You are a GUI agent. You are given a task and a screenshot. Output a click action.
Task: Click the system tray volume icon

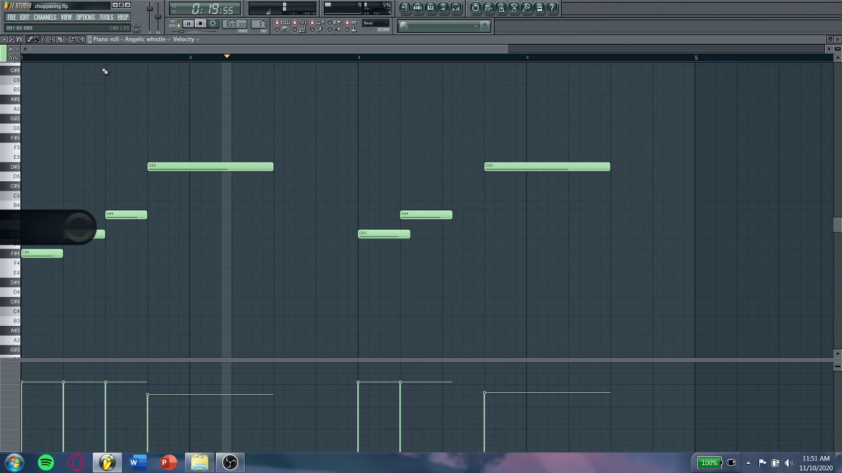coord(789,463)
